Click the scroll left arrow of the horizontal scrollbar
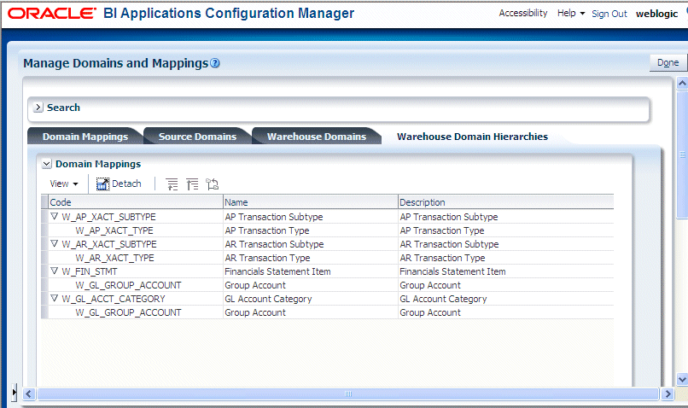This screenshot has height=408, width=688. pyautogui.click(x=29, y=394)
